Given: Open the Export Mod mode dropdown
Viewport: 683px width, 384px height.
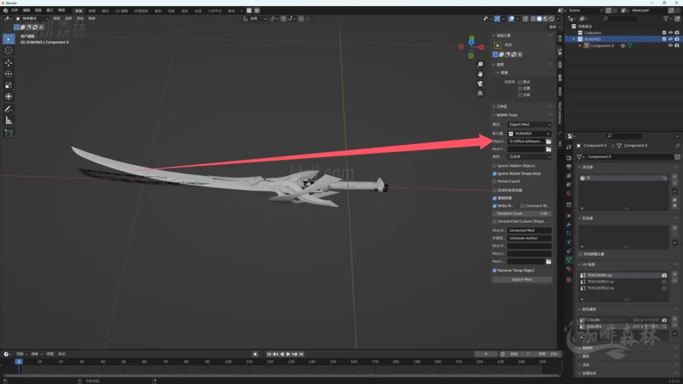Looking at the screenshot, I should tap(529, 125).
